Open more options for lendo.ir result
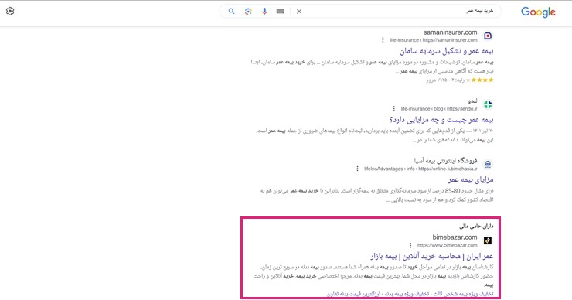The image size is (572, 300). pyautogui.click(x=394, y=108)
